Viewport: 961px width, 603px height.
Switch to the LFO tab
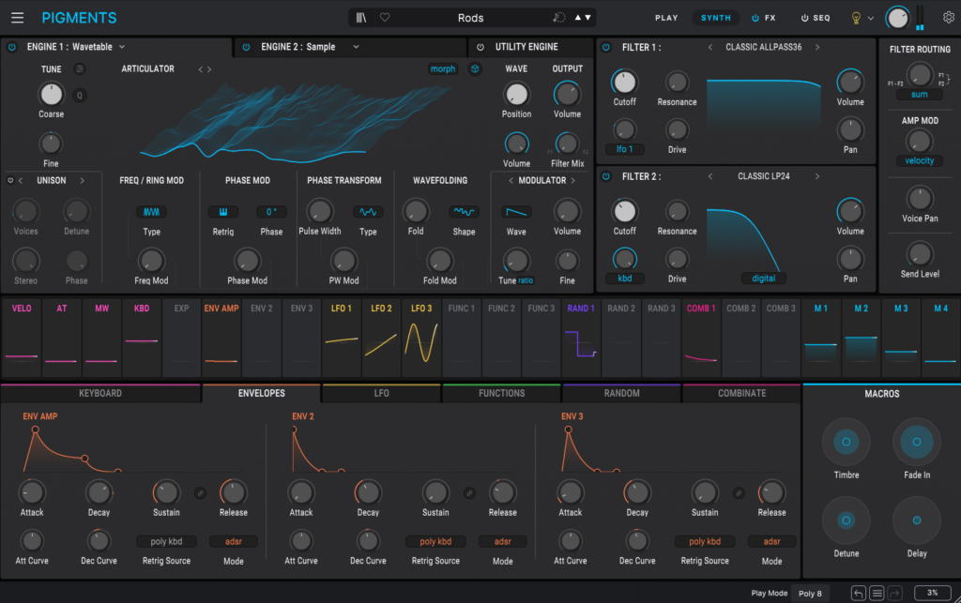pos(381,393)
